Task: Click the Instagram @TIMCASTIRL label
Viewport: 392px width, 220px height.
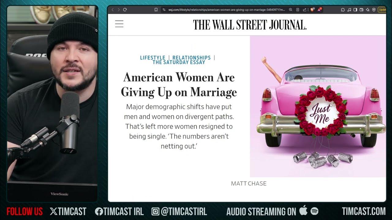Action: coord(179,211)
